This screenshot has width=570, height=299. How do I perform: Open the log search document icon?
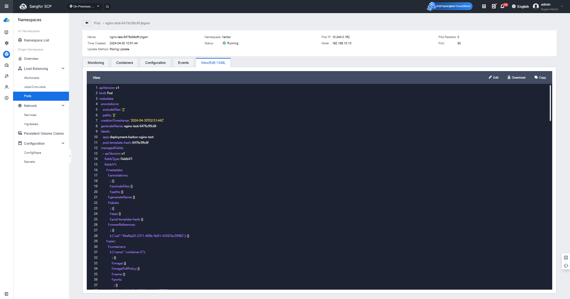coord(494,6)
